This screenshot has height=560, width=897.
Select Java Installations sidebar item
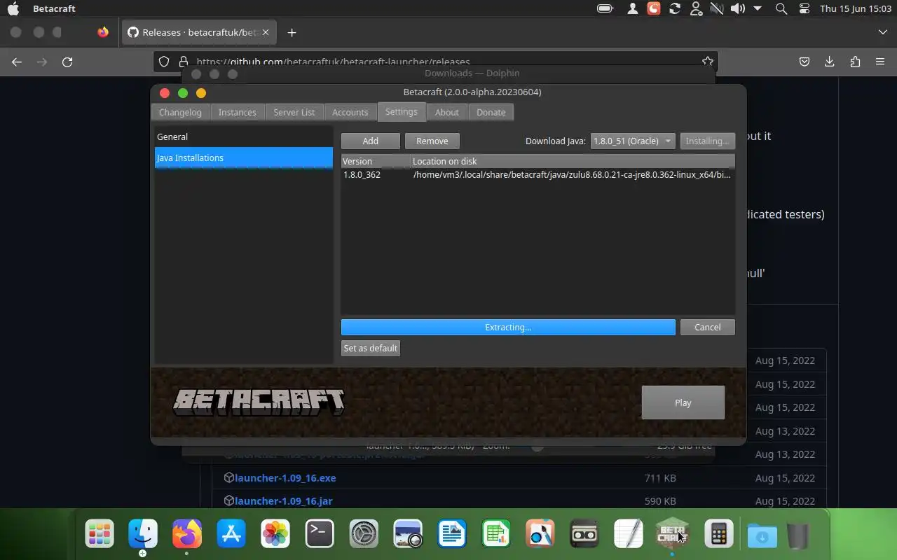pyautogui.click(x=244, y=157)
